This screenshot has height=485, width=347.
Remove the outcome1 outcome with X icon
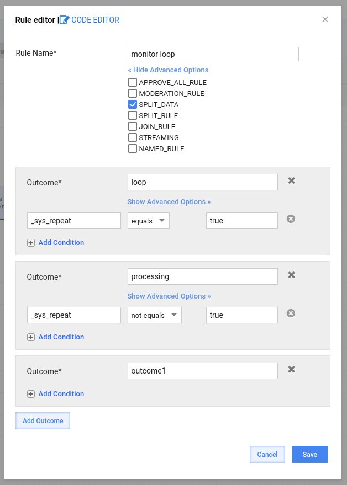(x=291, y=369)
